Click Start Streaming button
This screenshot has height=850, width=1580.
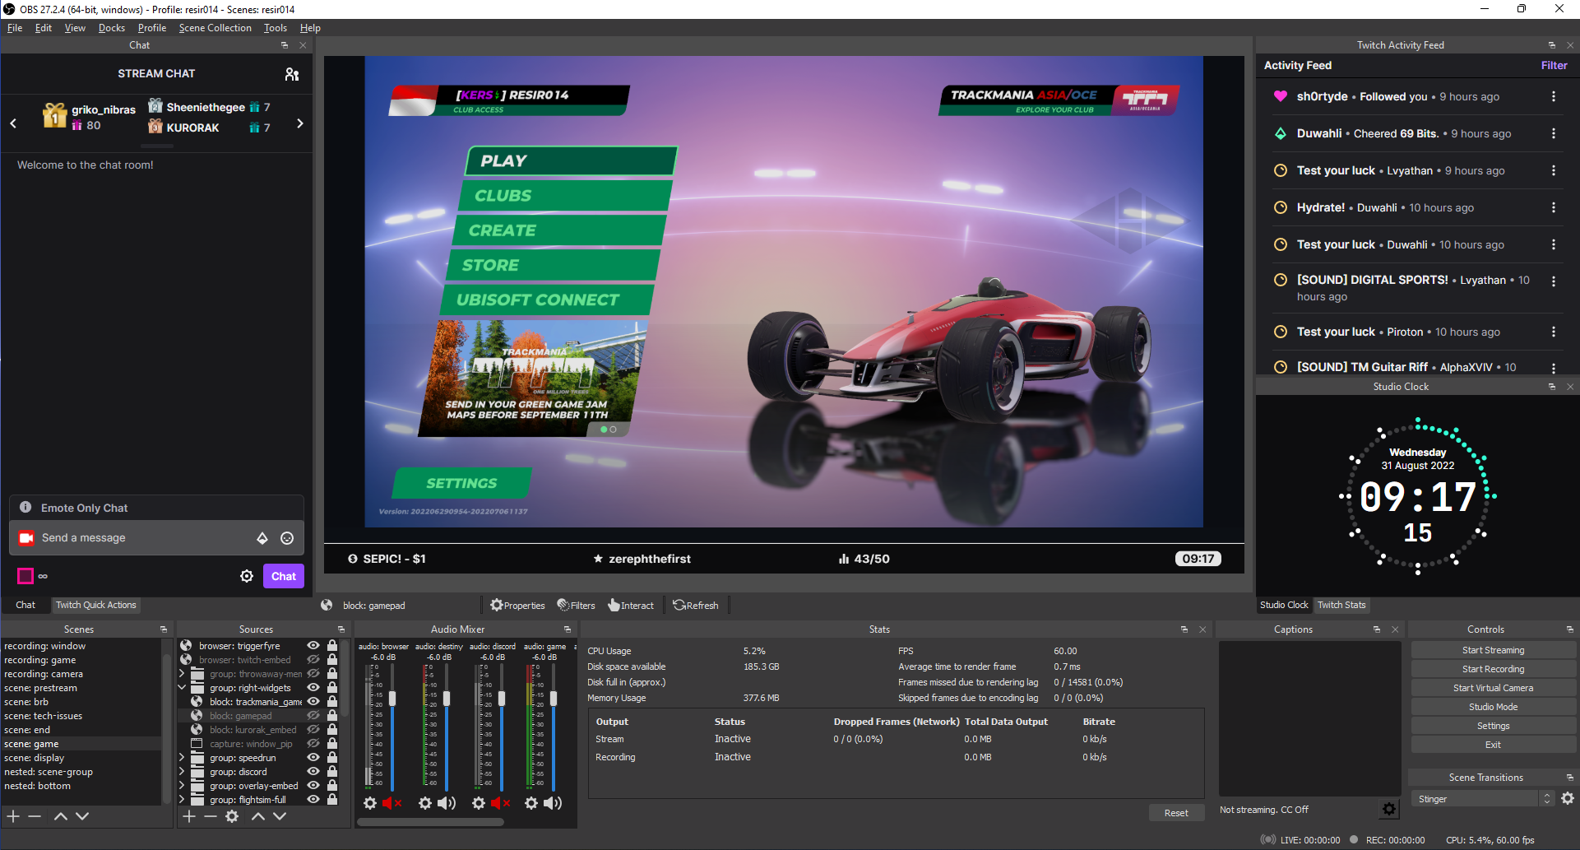click(x=1493, y=650)
